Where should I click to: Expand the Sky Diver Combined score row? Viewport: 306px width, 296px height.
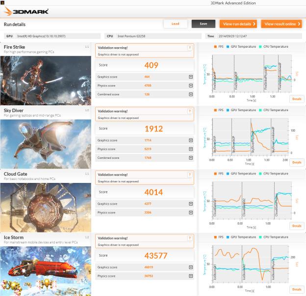(191, 158)
